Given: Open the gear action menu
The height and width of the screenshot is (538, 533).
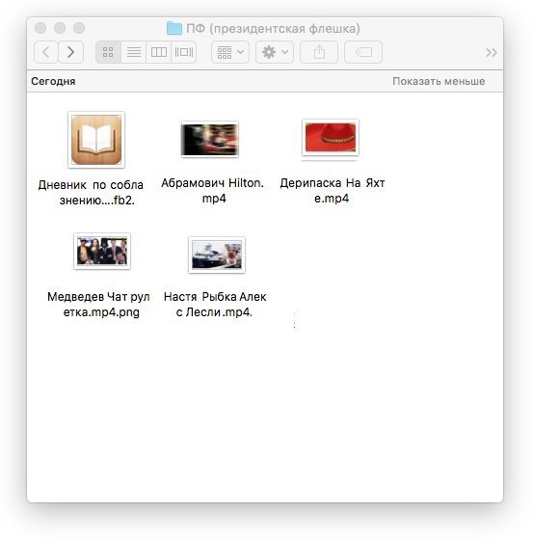Looking at the screenshot, I should (275, 52).
